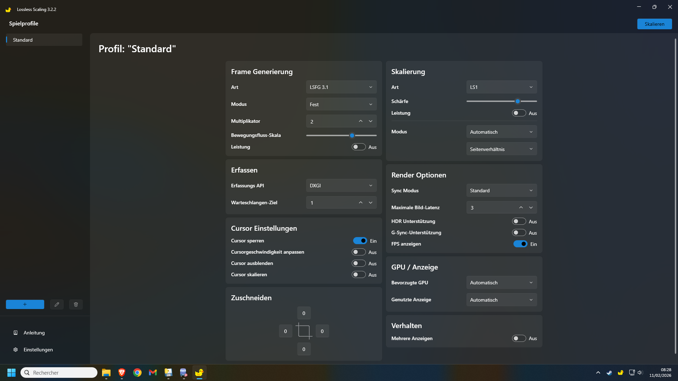Open Frame Generierung Art dropdown LSFG 3.1
678x381 pixels.
coord(341,87)
